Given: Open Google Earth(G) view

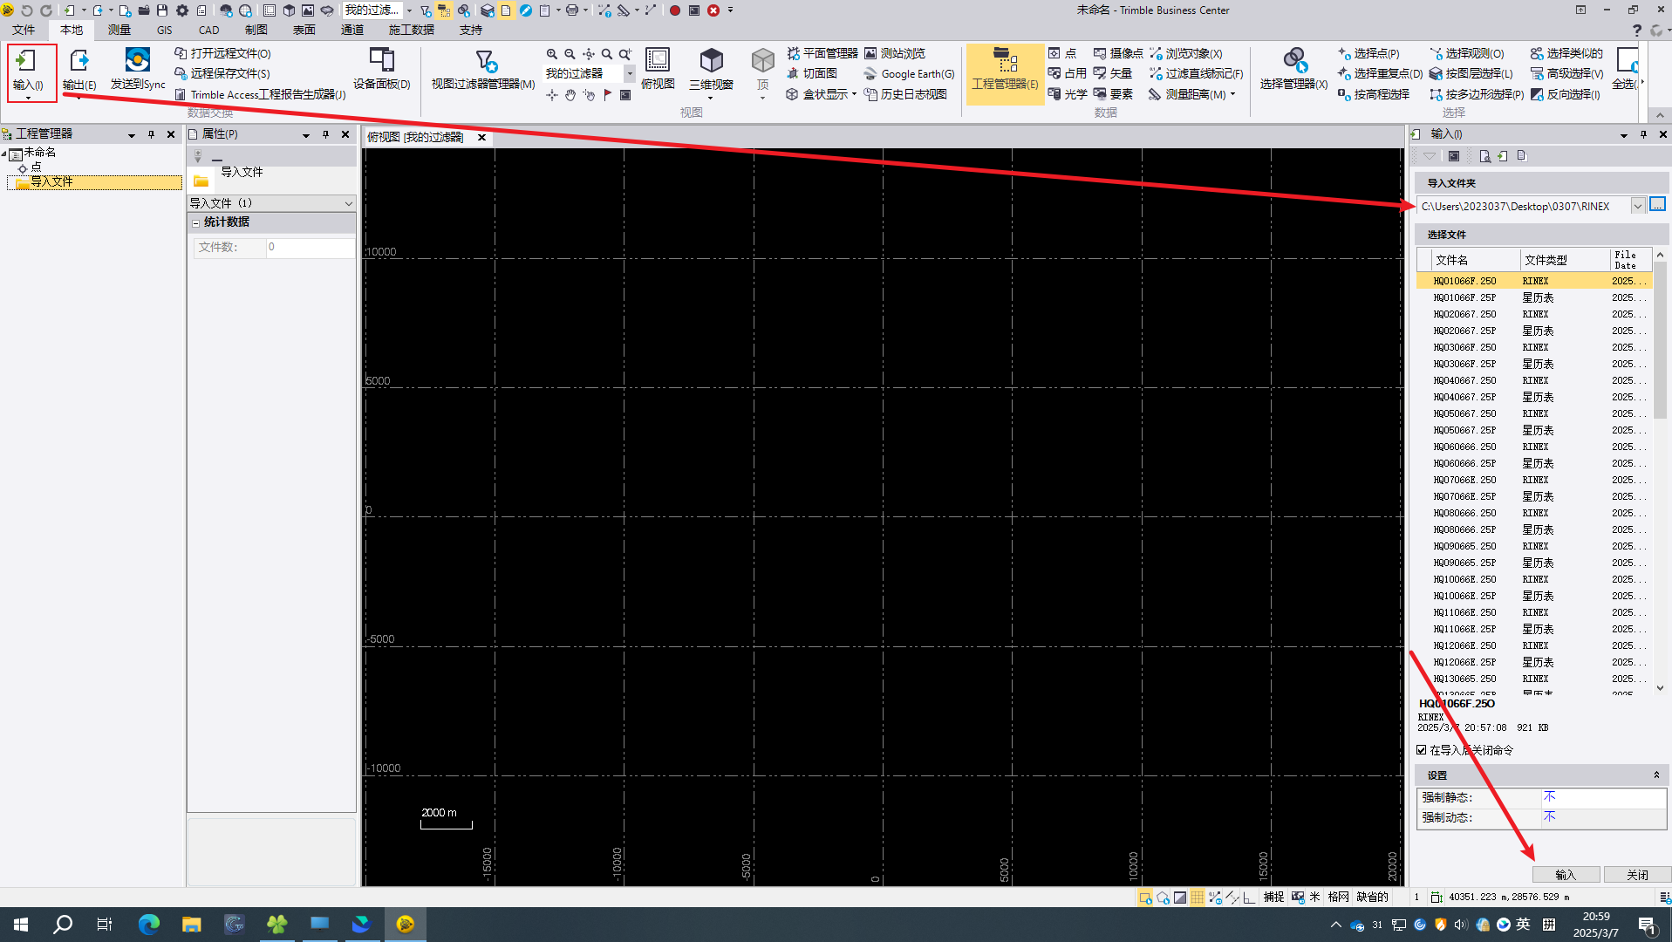Looking at the screenshot, I should pos(910,74).
